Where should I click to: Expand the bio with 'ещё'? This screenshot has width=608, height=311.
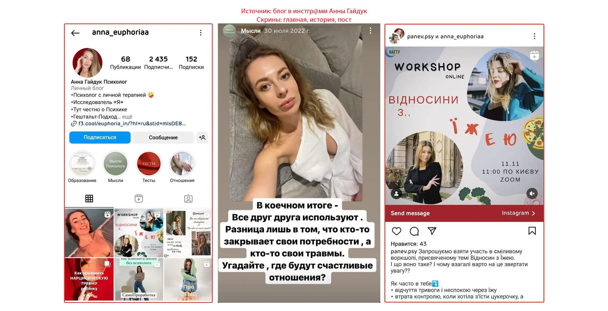(127, 117)
